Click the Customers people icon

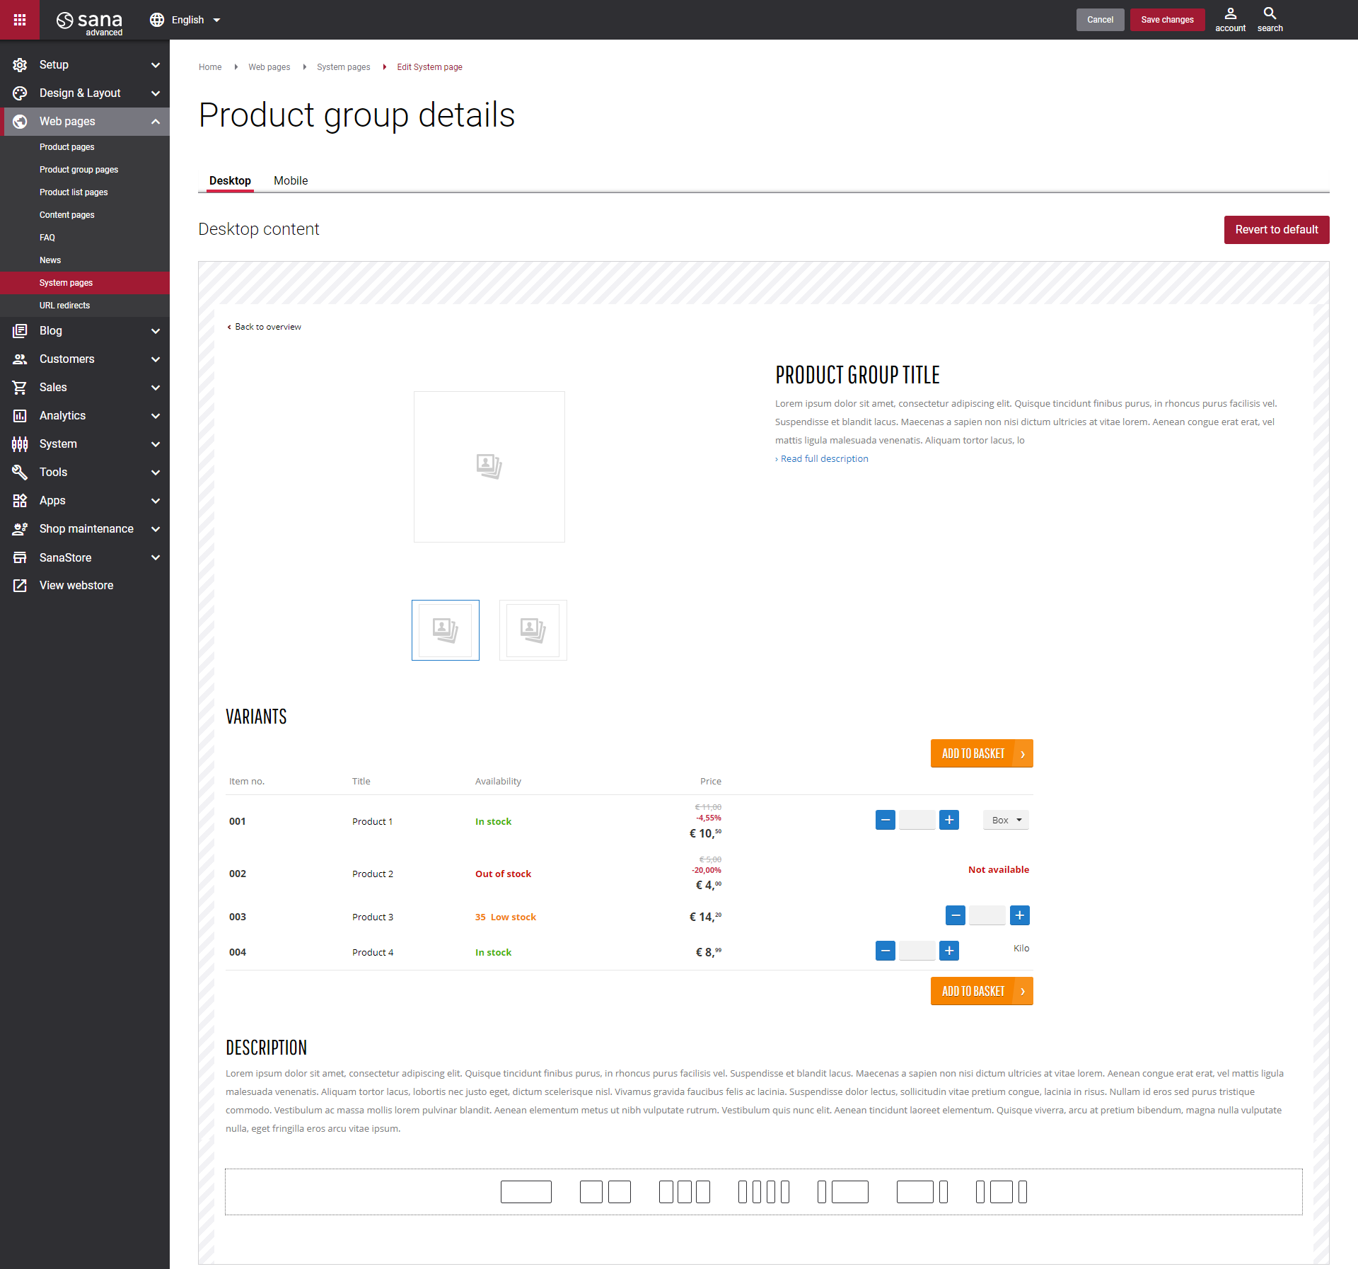[x=20, y=359]
